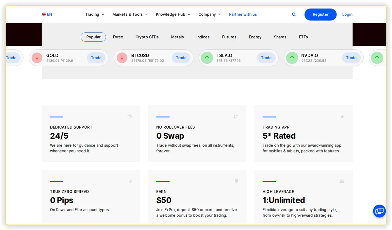Switch to the Energy tab
Screen dimensions: 392x230
pos(255,37)
